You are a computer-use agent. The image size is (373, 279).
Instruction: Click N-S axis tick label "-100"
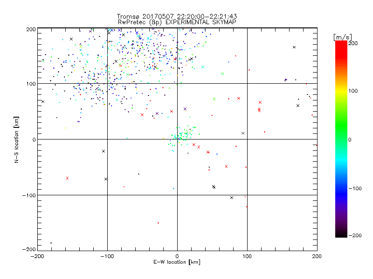(29, 195)
